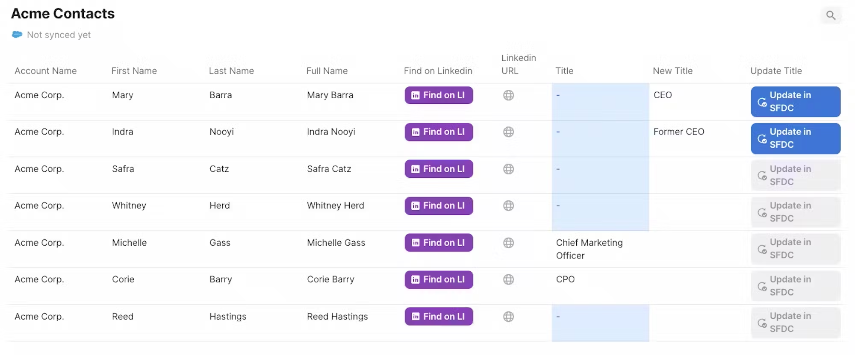Open Mary Barra's LinkedIn URL globe
Viewport: 855px width, 358px height.
508,95
